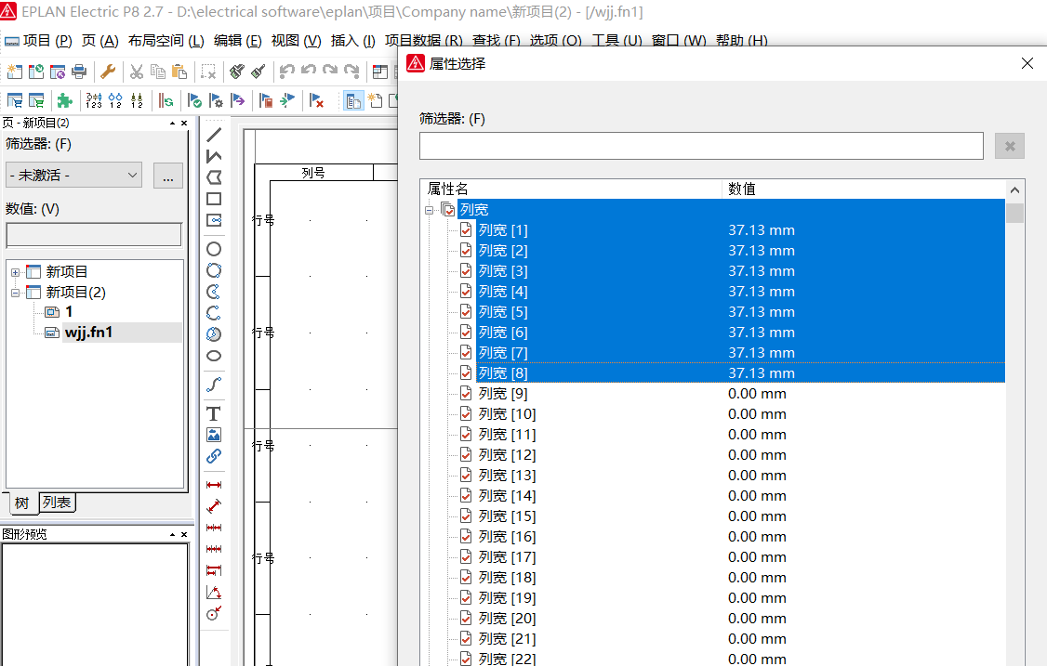Image resolution: width=1047 pixels, height=666 pixels.
Task: Open the 插入 (I) menu
Action: point(352,41)
